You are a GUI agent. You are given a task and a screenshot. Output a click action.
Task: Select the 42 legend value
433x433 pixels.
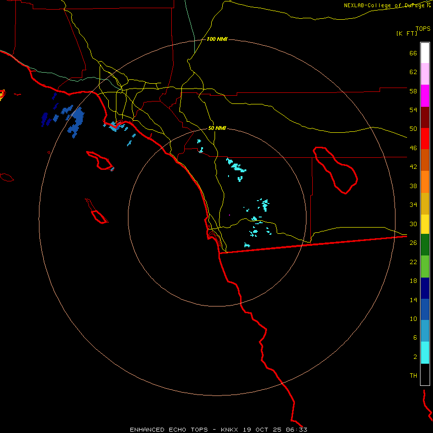tap(413, 167)
